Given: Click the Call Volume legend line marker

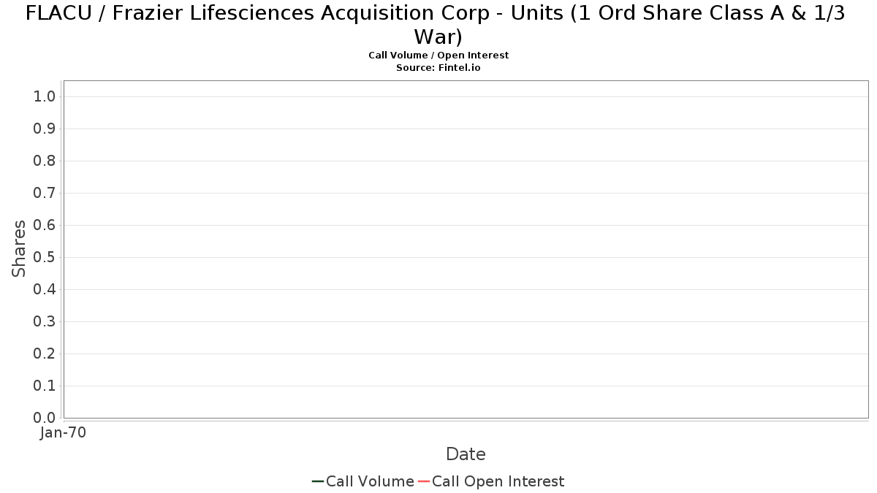Looking at the screenshot, I should click(318, 481).
